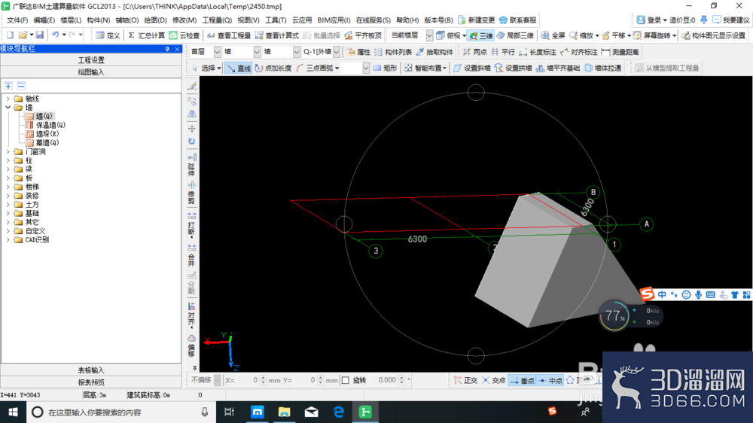The image size is (753, 423).
Task: Save the project with the floppy icon
Action: coord(39,35)
